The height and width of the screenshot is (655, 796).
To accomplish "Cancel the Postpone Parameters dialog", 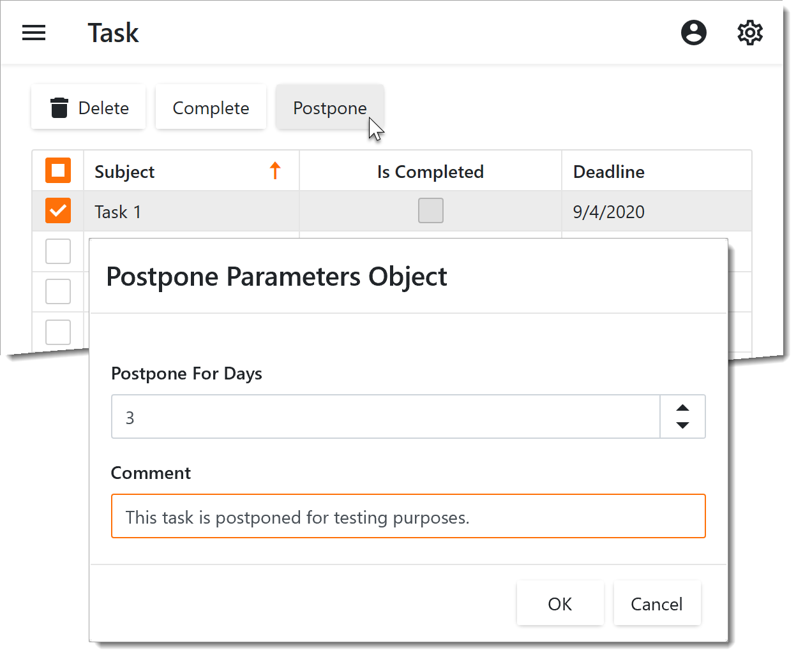I will tap(656, 603).
